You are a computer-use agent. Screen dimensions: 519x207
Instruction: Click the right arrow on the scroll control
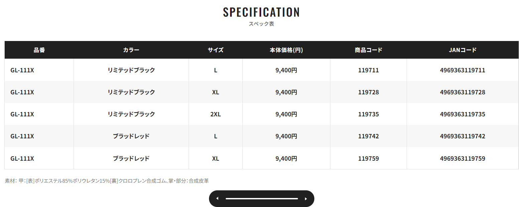(306, 199)
